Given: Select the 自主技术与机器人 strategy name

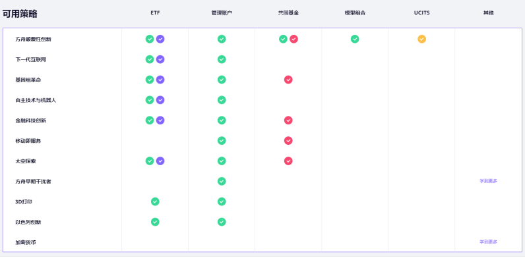Looking at the screenshot, I should [x=36, y=100].
